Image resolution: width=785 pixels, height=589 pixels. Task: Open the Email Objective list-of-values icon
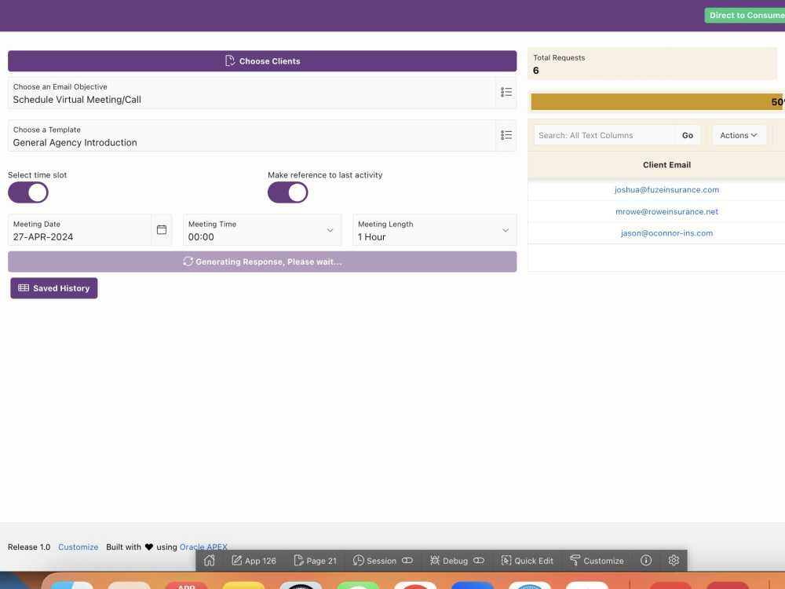[506, 92]
